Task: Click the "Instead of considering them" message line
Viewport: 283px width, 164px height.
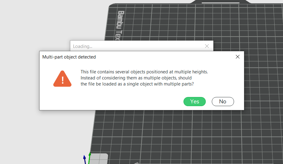Action: click(x=136, y=78)
